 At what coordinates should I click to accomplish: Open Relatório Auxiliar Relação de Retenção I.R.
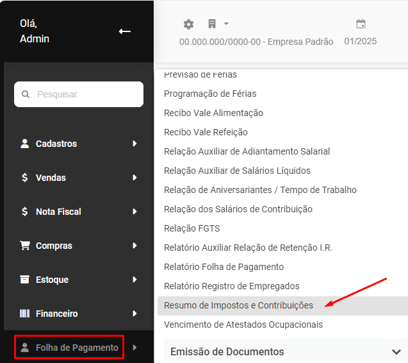tap(249, 248)
